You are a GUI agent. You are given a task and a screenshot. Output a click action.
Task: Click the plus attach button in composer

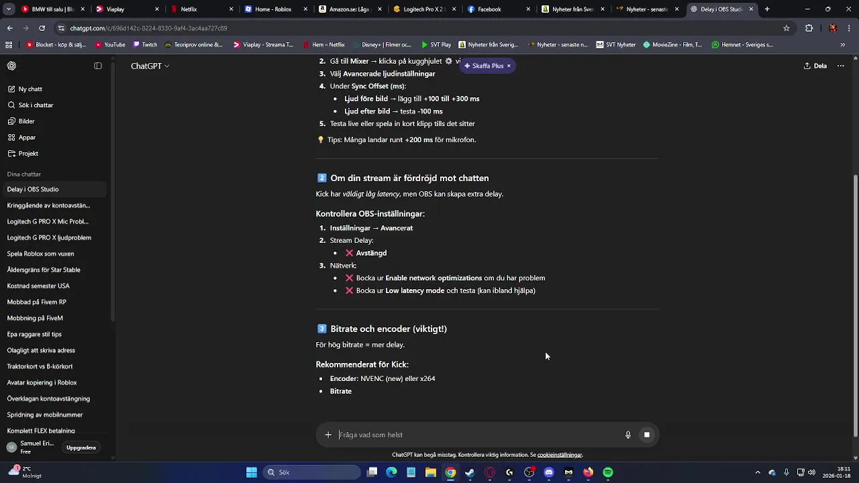pyautogui.click(x=328, y=435)
